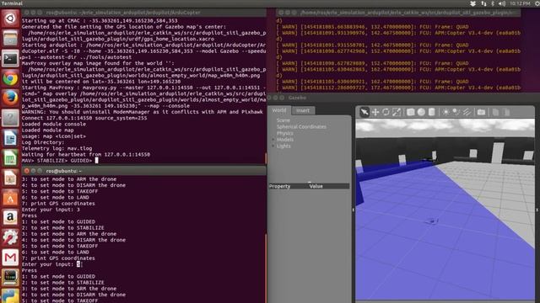Click the quadcopter model in Gazebo scene
The width and height of the screenshot is (540, 303).
[432, 221]
